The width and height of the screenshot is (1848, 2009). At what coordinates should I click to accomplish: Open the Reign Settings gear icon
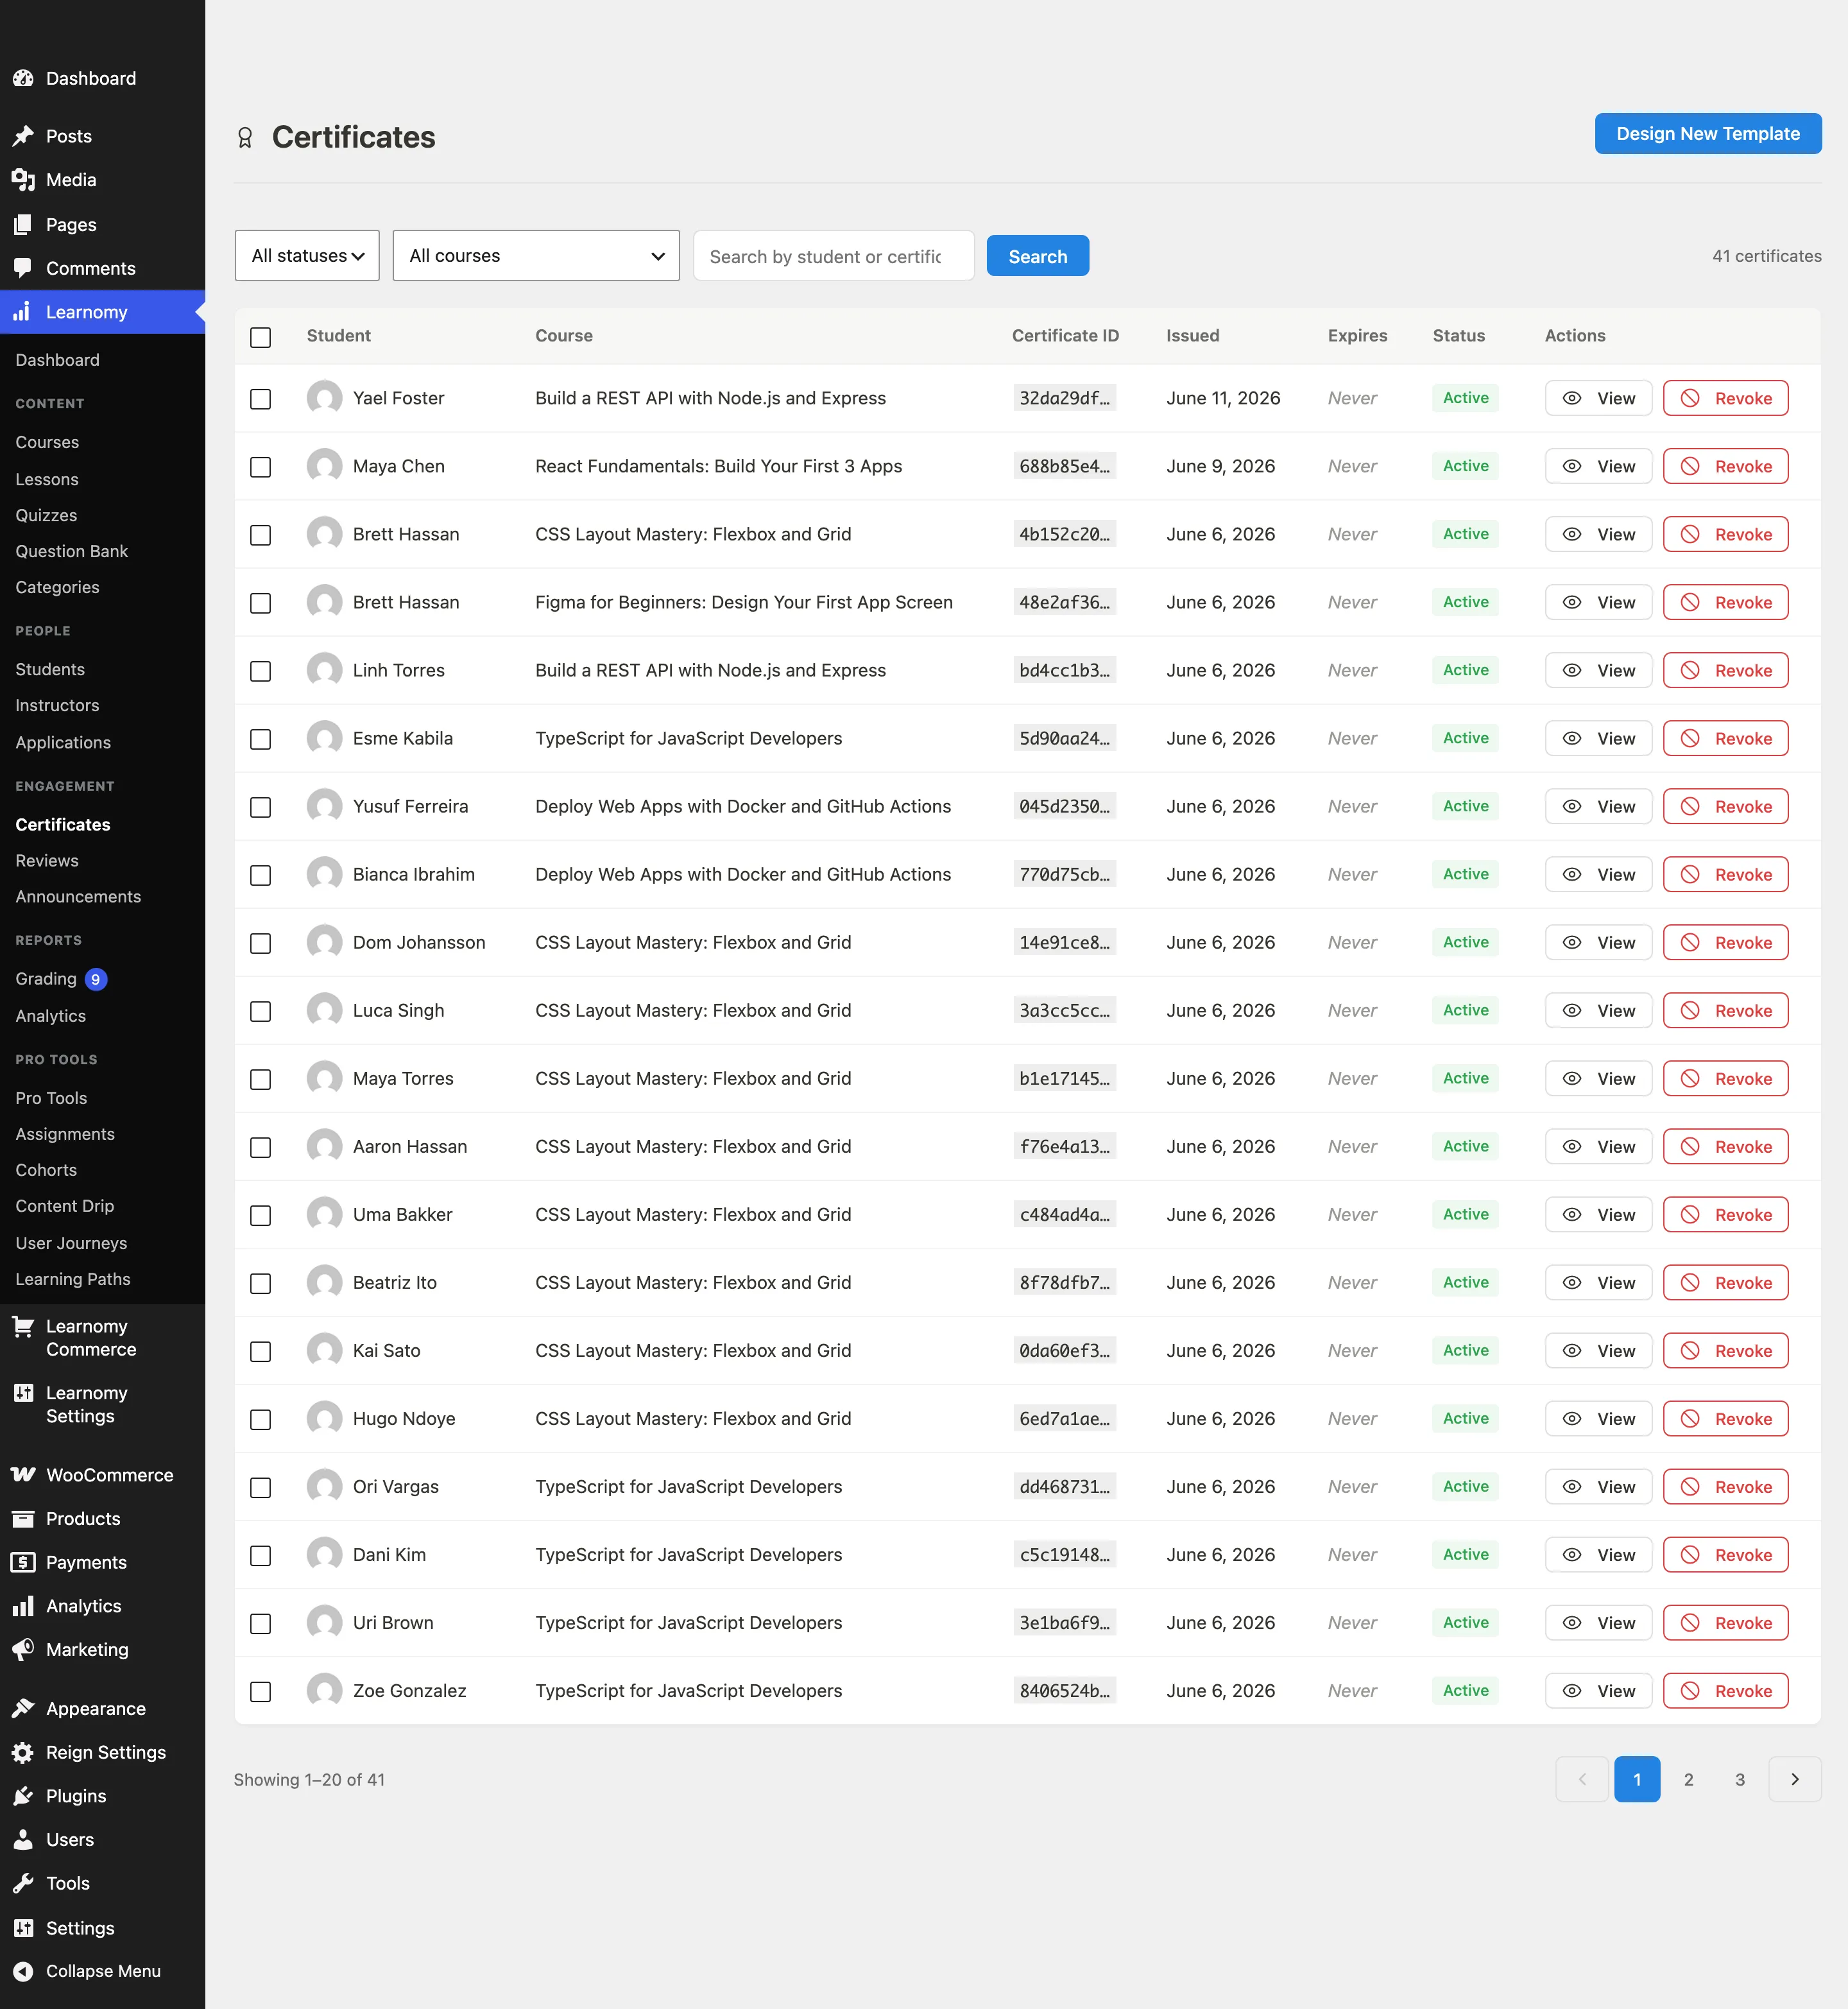23,1752
